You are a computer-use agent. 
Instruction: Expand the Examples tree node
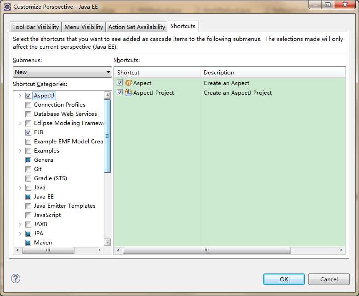(20, 151)
